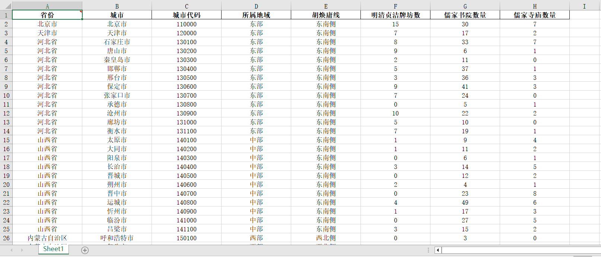Click the scrollbar splitter dots handle
Image resolution: width=601 pixels, height=257 pixels.
click(428, 250)
